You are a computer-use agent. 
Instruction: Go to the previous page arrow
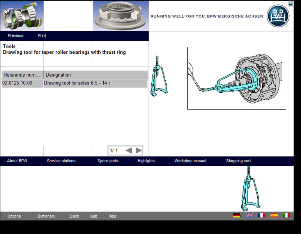point(129,151)
